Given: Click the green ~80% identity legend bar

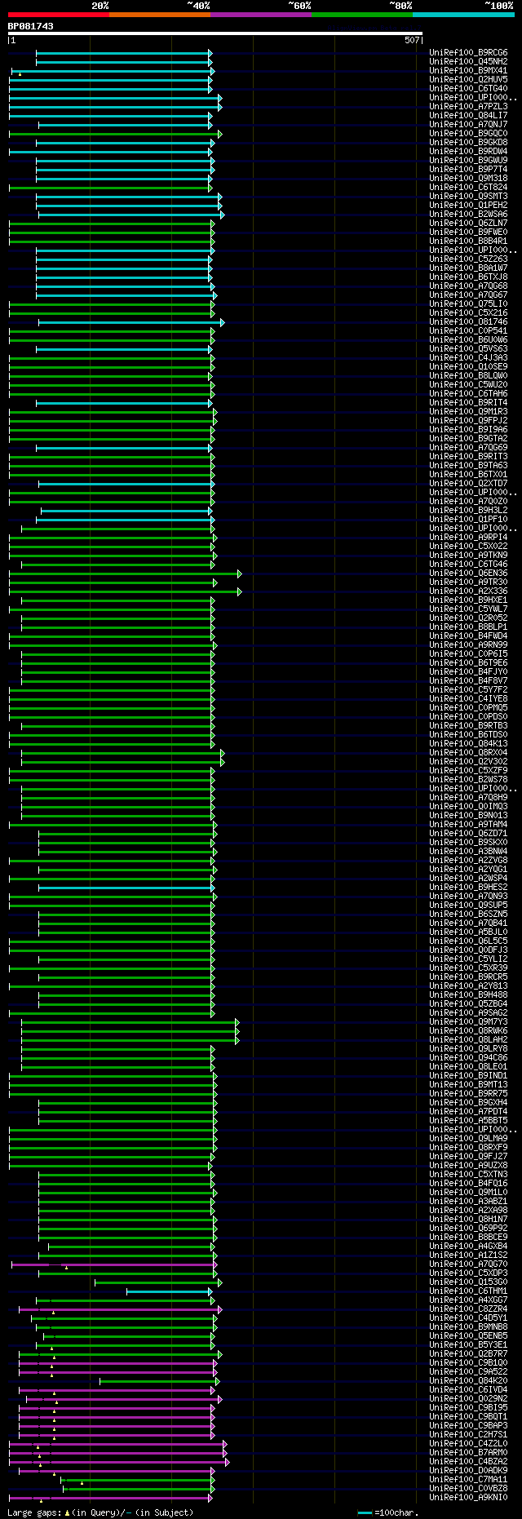Looking at the screenshot, I should point(361,15).
